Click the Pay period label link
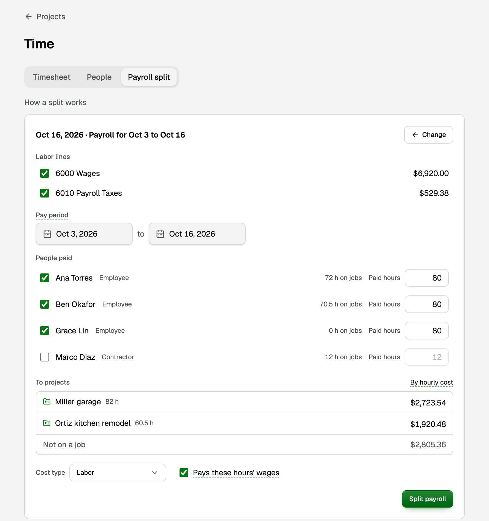This screenshot has height=521, width=489. tap(52, 215)
